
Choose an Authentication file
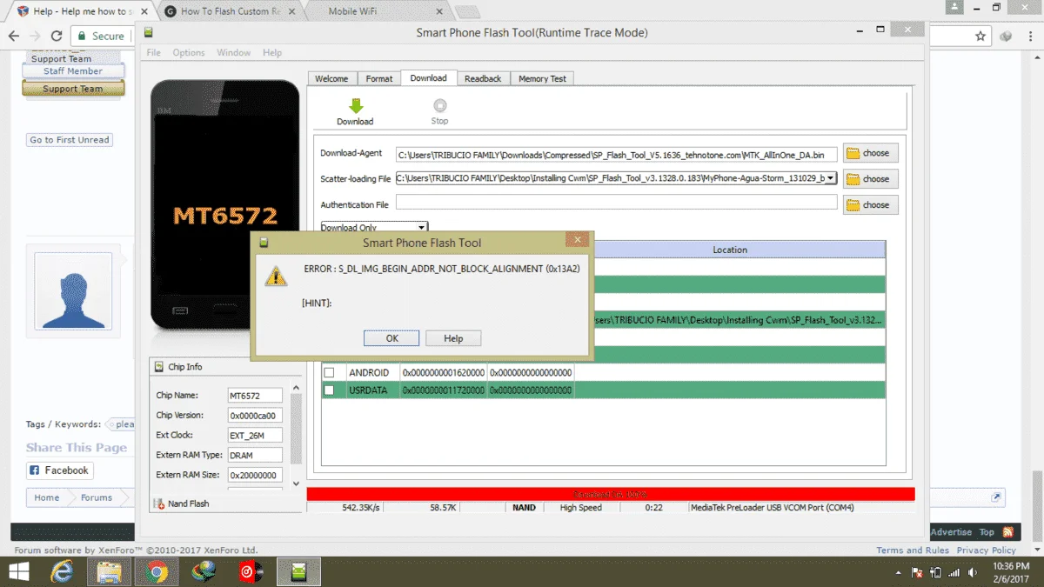(870, 205)
